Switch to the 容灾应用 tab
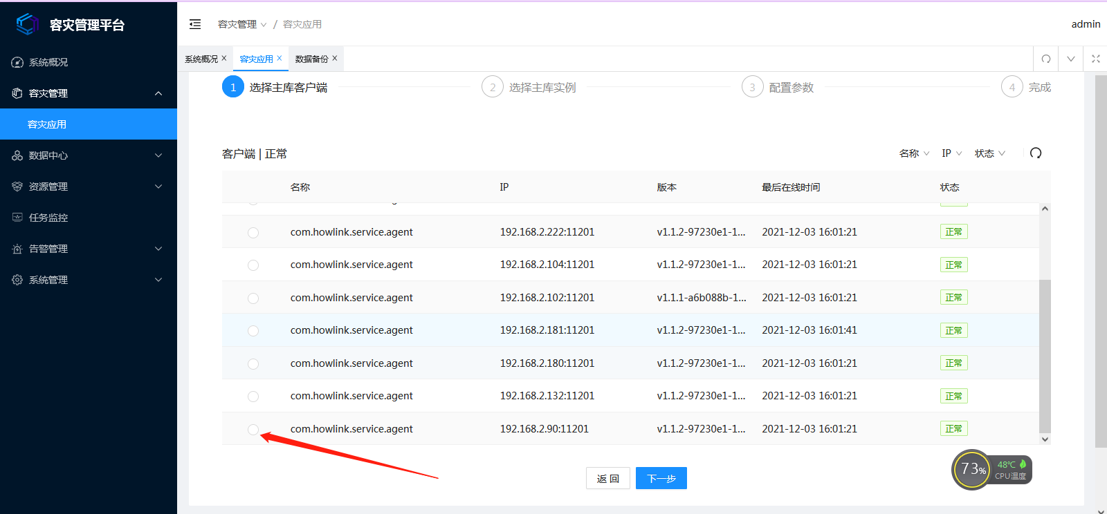Image resolution: width=1107 pixels, height=514 pixels. click(x=256, y=59)
